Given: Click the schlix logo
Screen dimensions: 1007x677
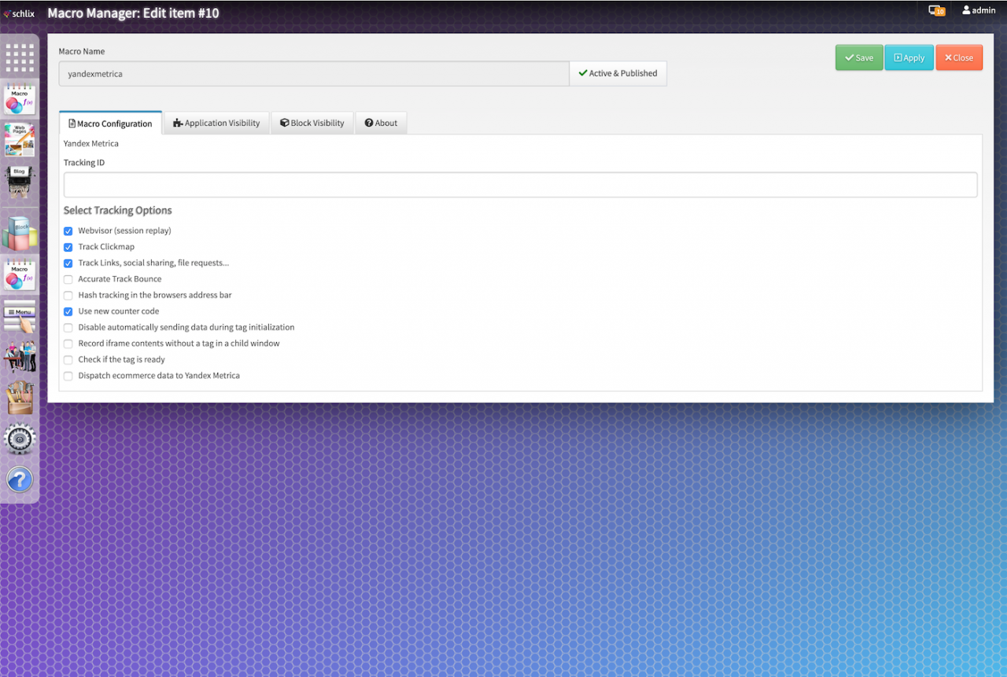Looking at the screenshot, I should pos(19,13).
